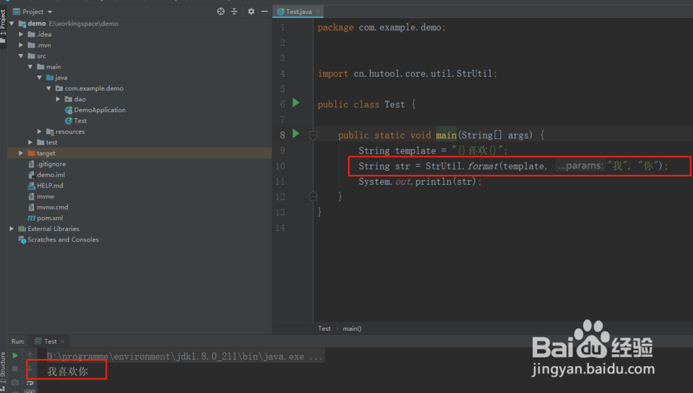This screenshot has height=393, width=693.
Task: Click External Libraries icon
Action: tap(21, 229)
